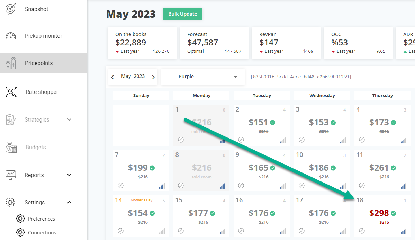Click the Settings gear icon
The width and height of the screenshot is (415, 240).
(10, 202)
